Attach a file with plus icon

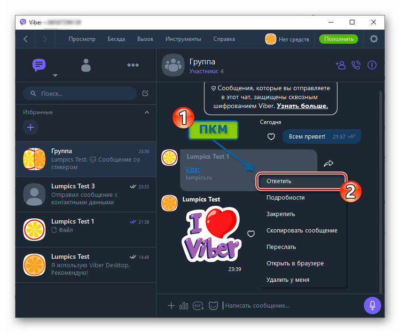click(171, 305)
